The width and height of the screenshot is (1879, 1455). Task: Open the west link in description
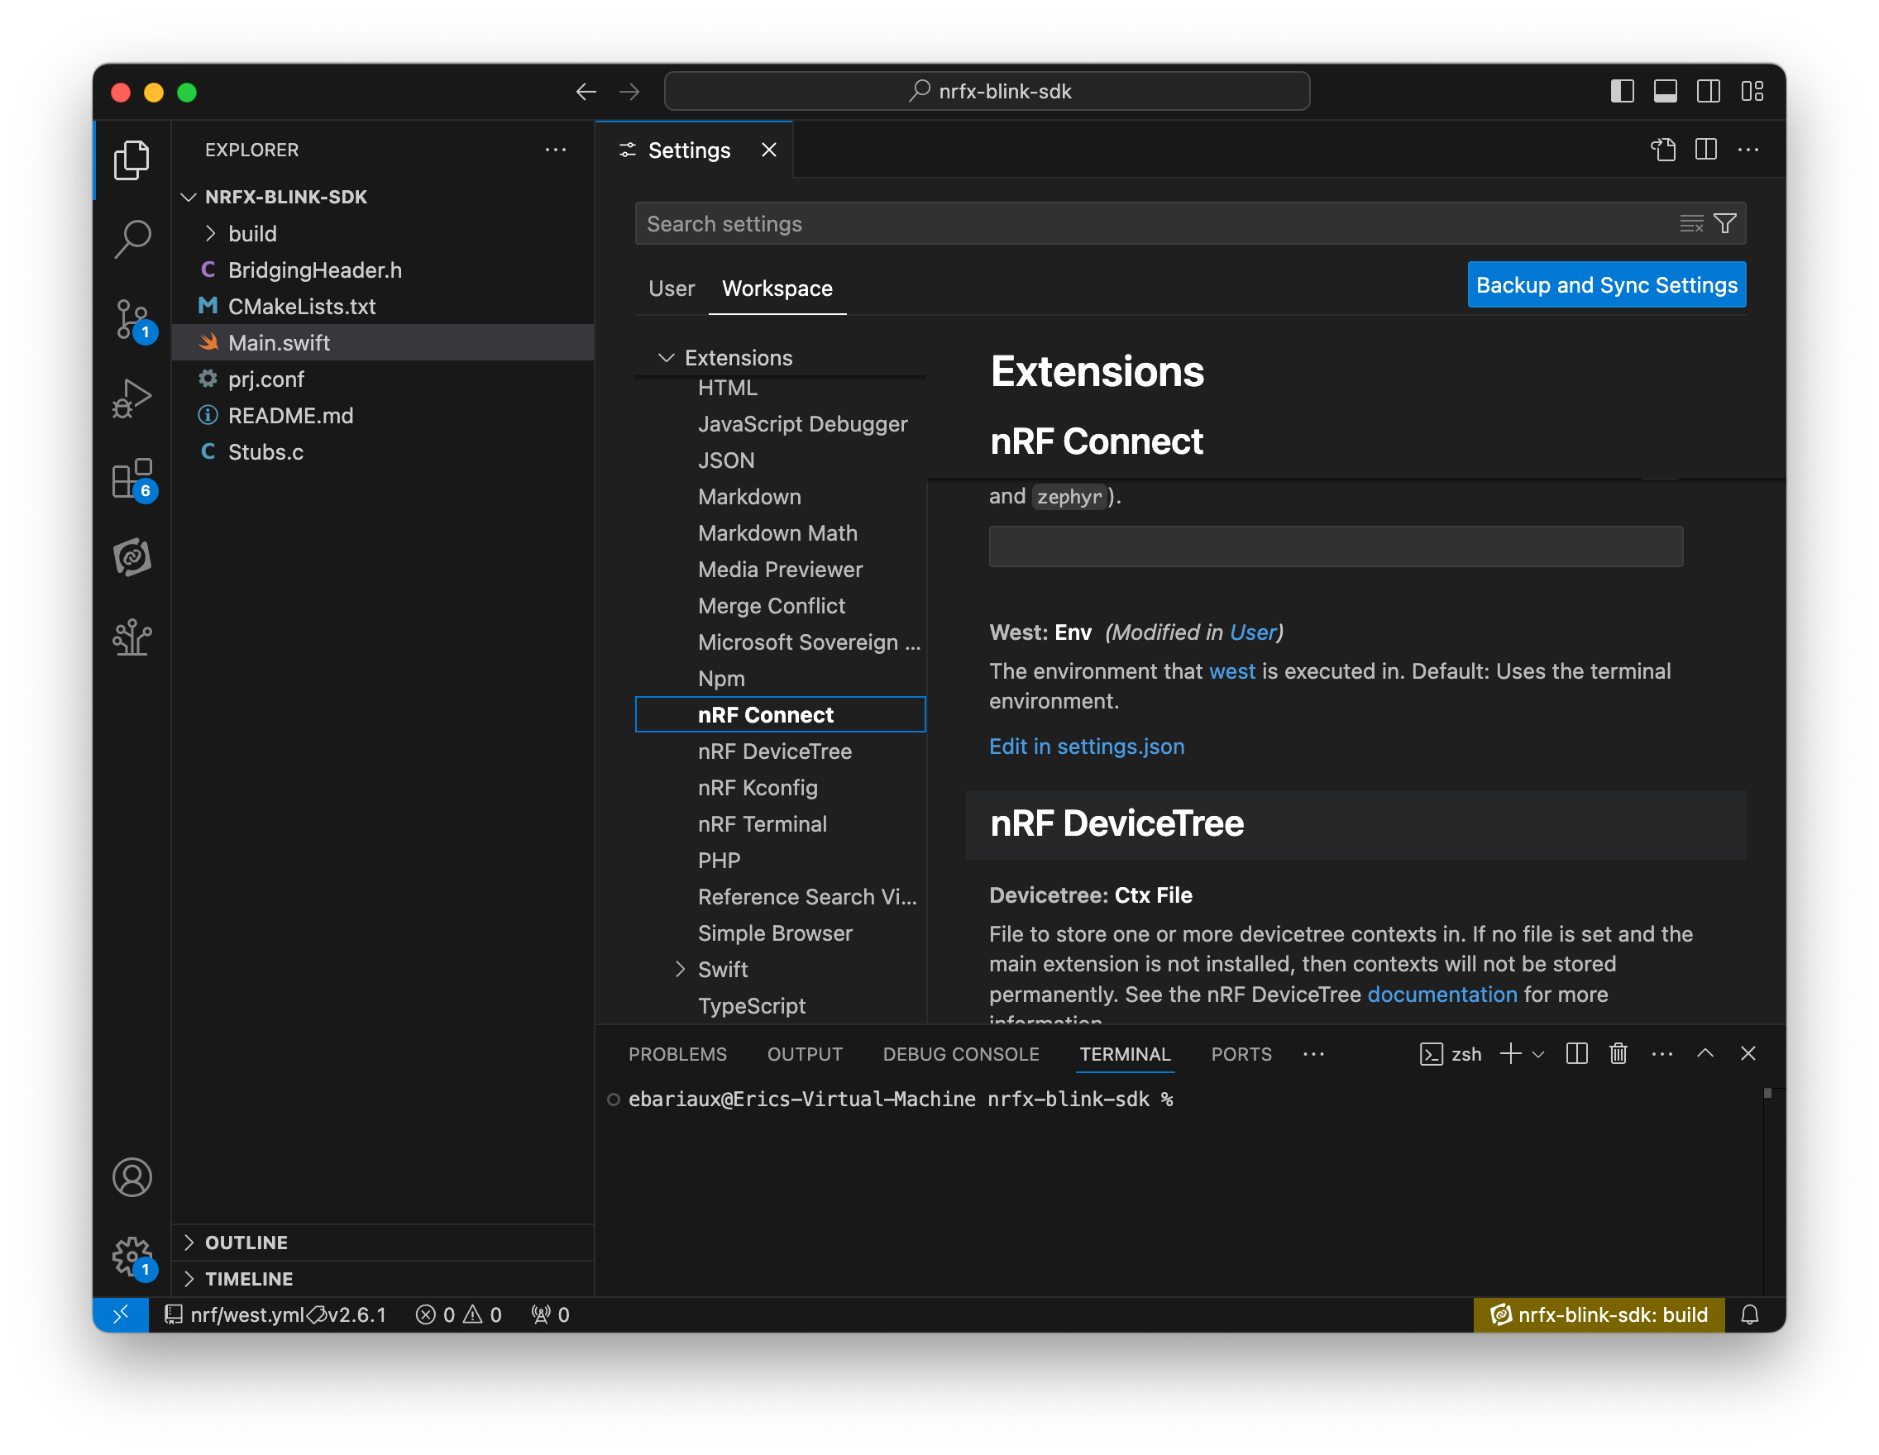click(x=1231, y=670)
